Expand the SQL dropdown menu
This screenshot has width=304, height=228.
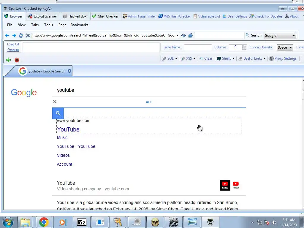(x=176, y=58)
